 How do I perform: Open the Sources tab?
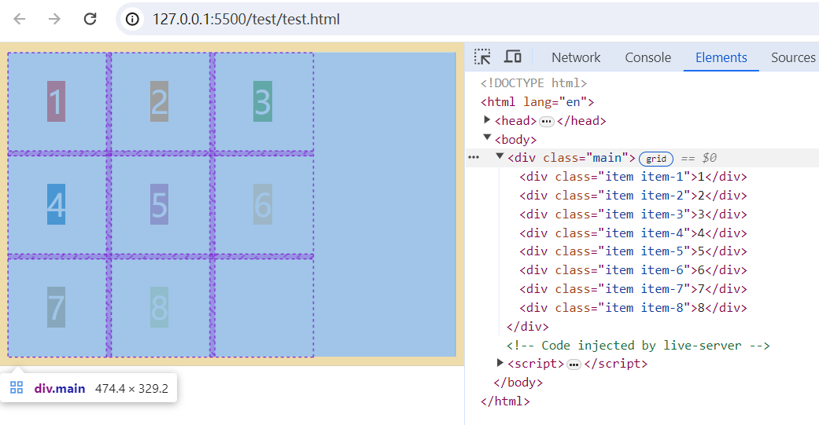[793, 57]
